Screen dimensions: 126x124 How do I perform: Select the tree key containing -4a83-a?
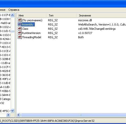click(x=5, y=23)
